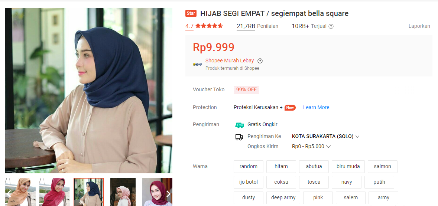Click the 4.7 star rating score

[x=189, y=26]
